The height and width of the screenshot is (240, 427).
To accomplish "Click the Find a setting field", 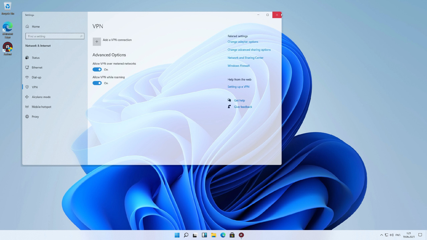I will tap(55, 36).
